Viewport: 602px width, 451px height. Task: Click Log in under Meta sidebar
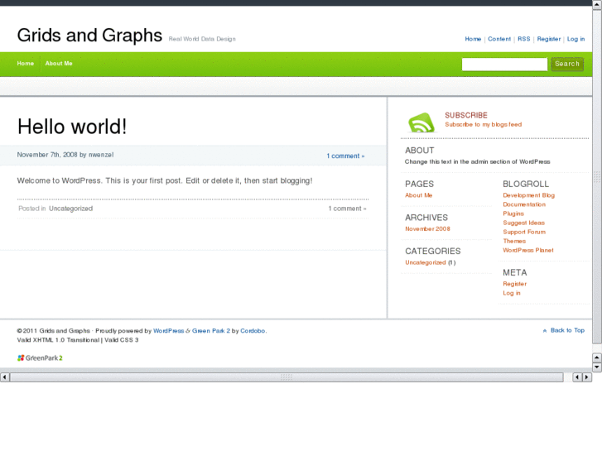coord(512,293)
